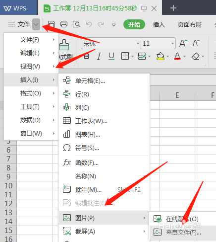Increase font size with A+ icon

[183, 43]
